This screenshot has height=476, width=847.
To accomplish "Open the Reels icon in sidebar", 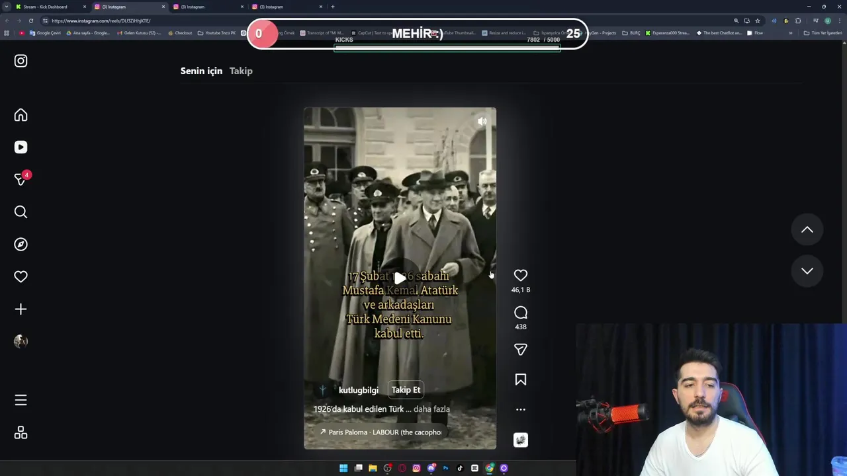I will click(x=21, y=147).
